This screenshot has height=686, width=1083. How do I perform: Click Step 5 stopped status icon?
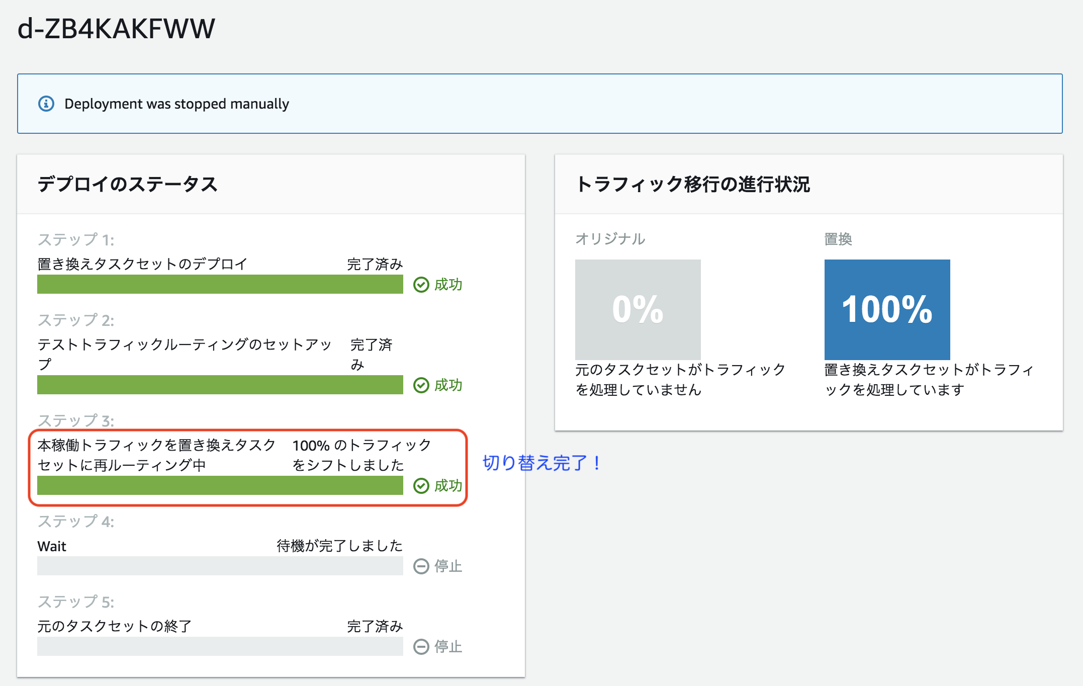421,647
